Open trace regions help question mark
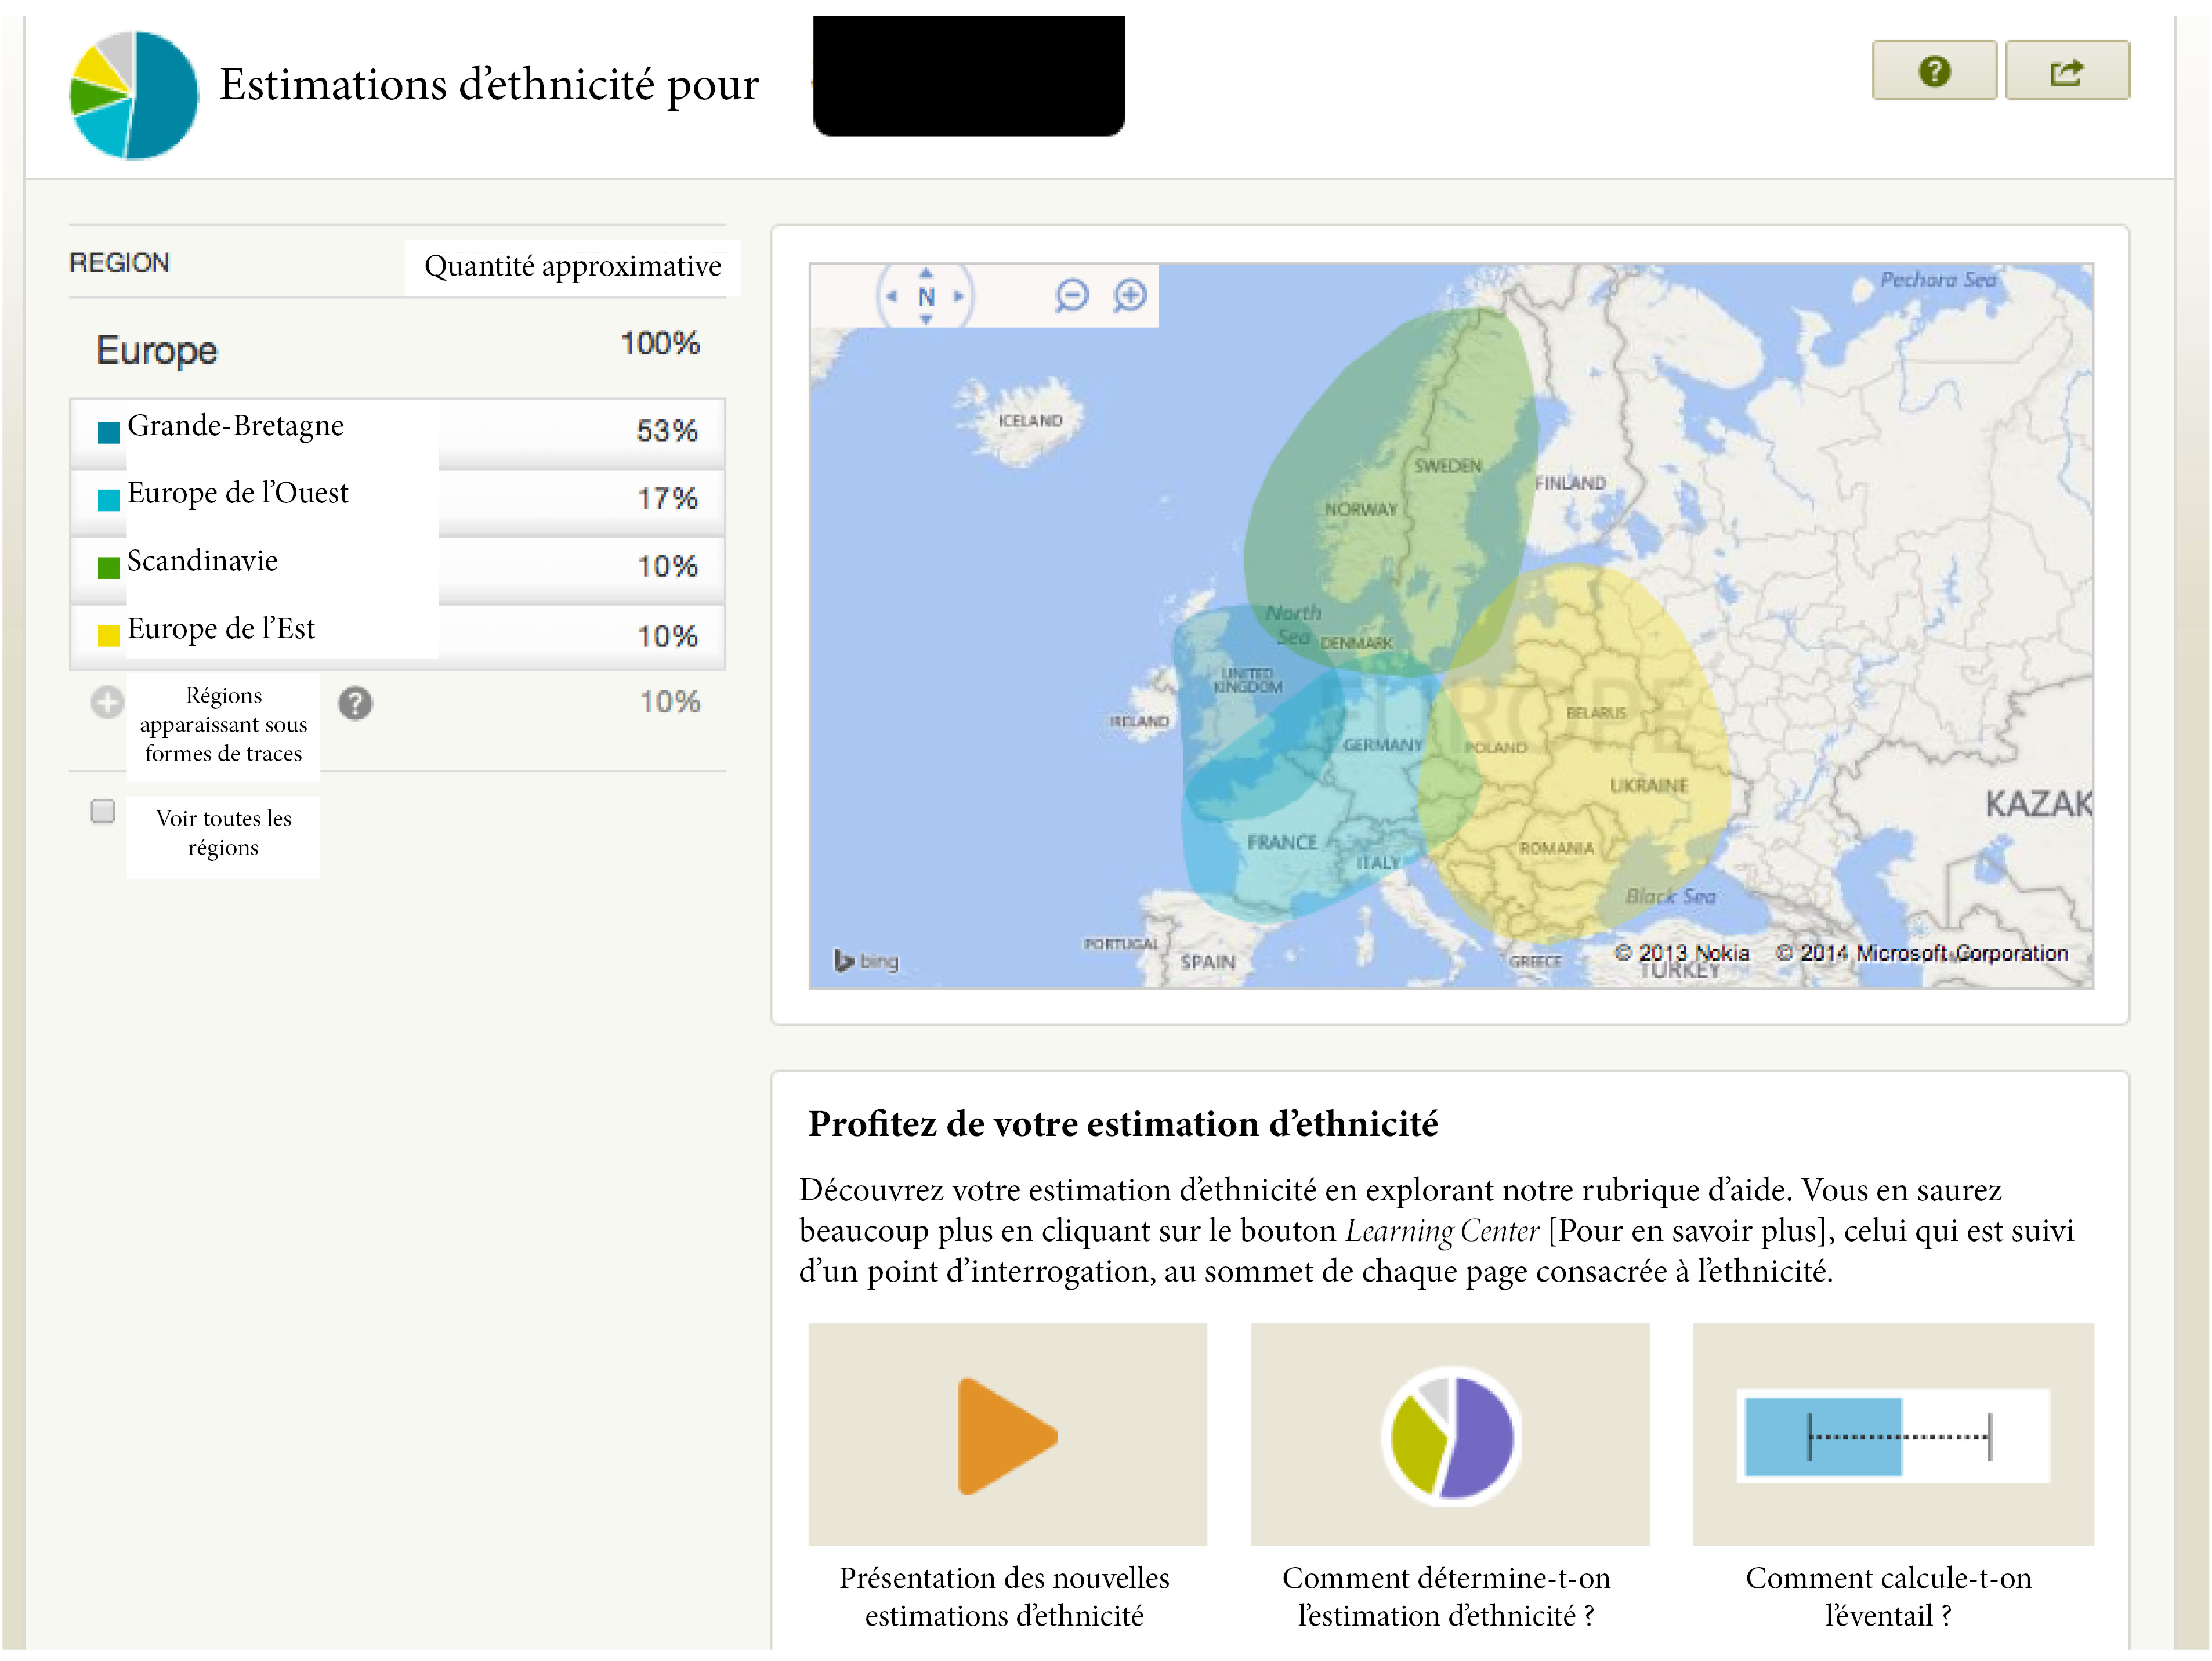 [355, 704]
